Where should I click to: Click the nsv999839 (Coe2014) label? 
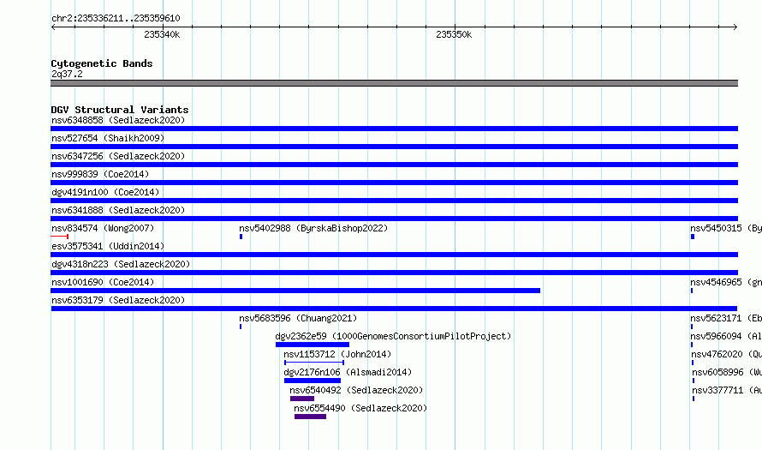click(x=100, y=174)
